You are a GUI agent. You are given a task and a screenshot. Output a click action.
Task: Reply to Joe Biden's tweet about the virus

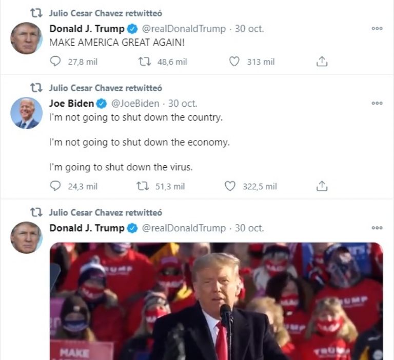pyautogui.click(x=55, y=186)
